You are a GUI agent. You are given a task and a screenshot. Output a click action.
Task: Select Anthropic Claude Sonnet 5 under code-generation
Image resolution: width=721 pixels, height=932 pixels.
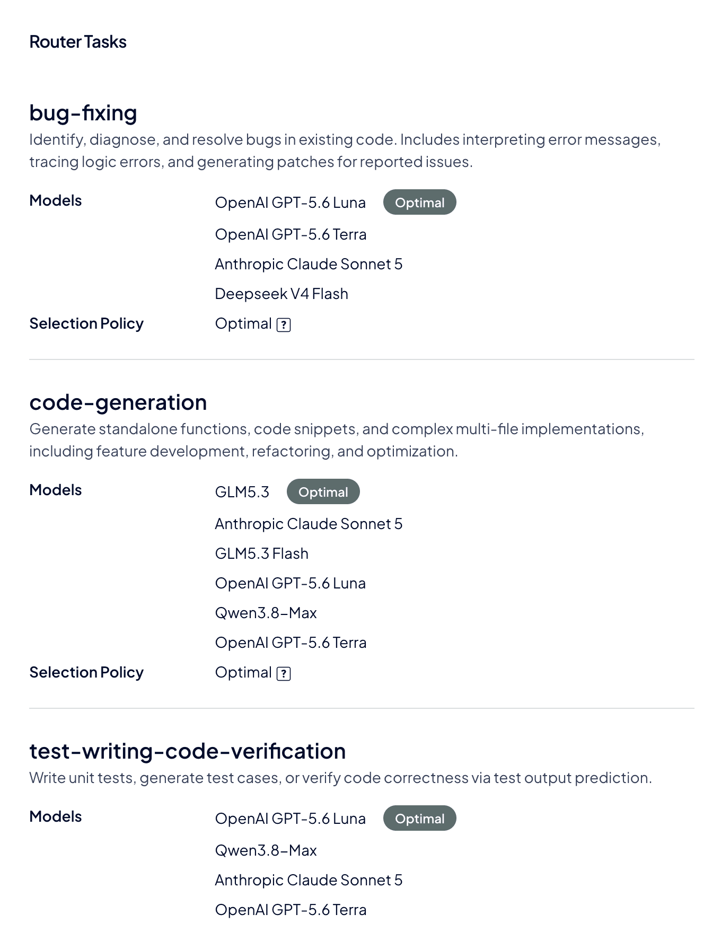(309, 524)
